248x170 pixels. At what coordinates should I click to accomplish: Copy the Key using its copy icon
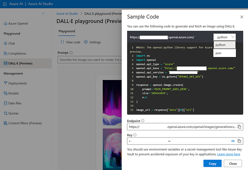tap(239, 141)
